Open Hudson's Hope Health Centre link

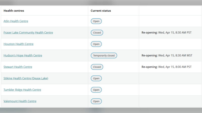click(23, 55)
